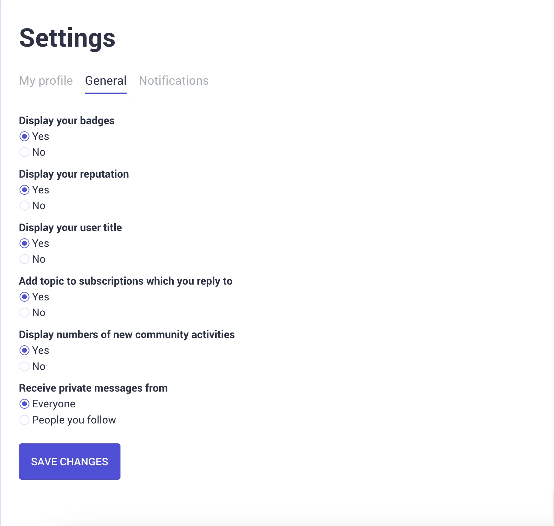
Task: Choose Yes under Display your reputation
Action: click(24, 190)
